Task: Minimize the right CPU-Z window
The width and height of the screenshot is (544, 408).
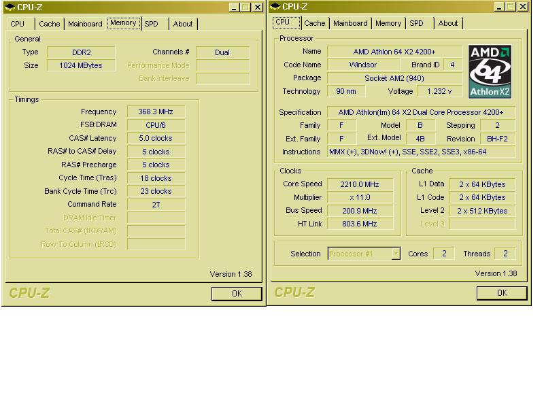Action: tap(499, 7)
